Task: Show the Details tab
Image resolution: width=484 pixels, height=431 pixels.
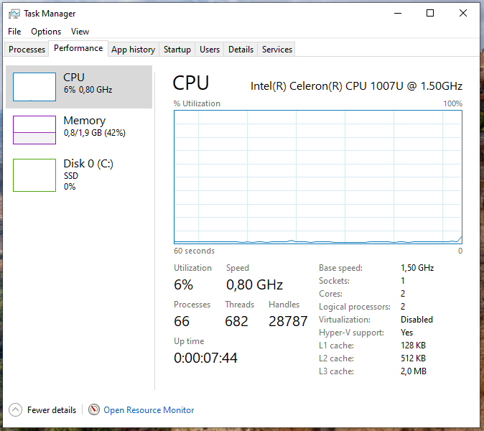Action: [241, 50]
